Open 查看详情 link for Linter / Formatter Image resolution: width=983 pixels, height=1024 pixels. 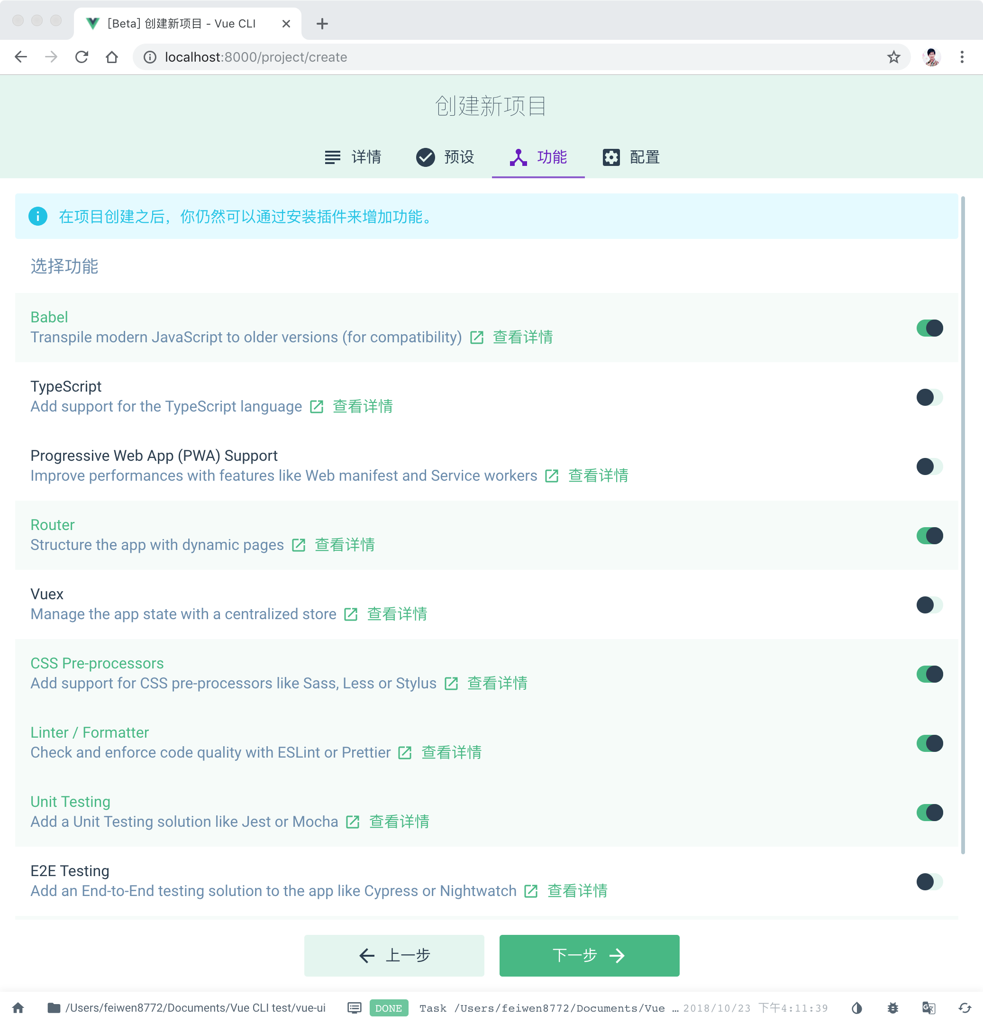[451, 753]
